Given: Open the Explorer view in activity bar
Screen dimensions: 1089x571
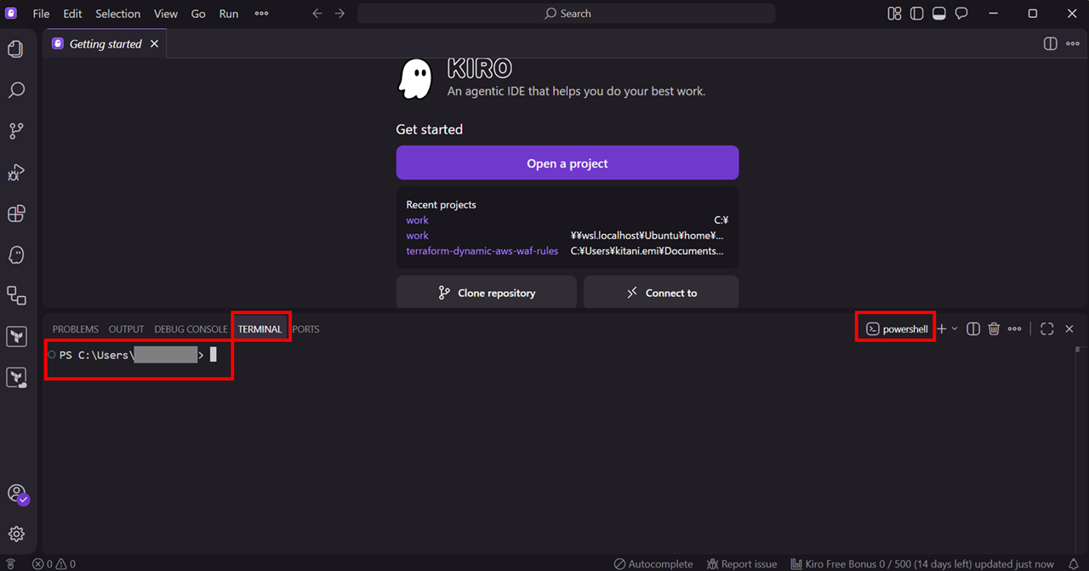Looking at the screenshot, I should pyautogui.click(x=16, y=49).
